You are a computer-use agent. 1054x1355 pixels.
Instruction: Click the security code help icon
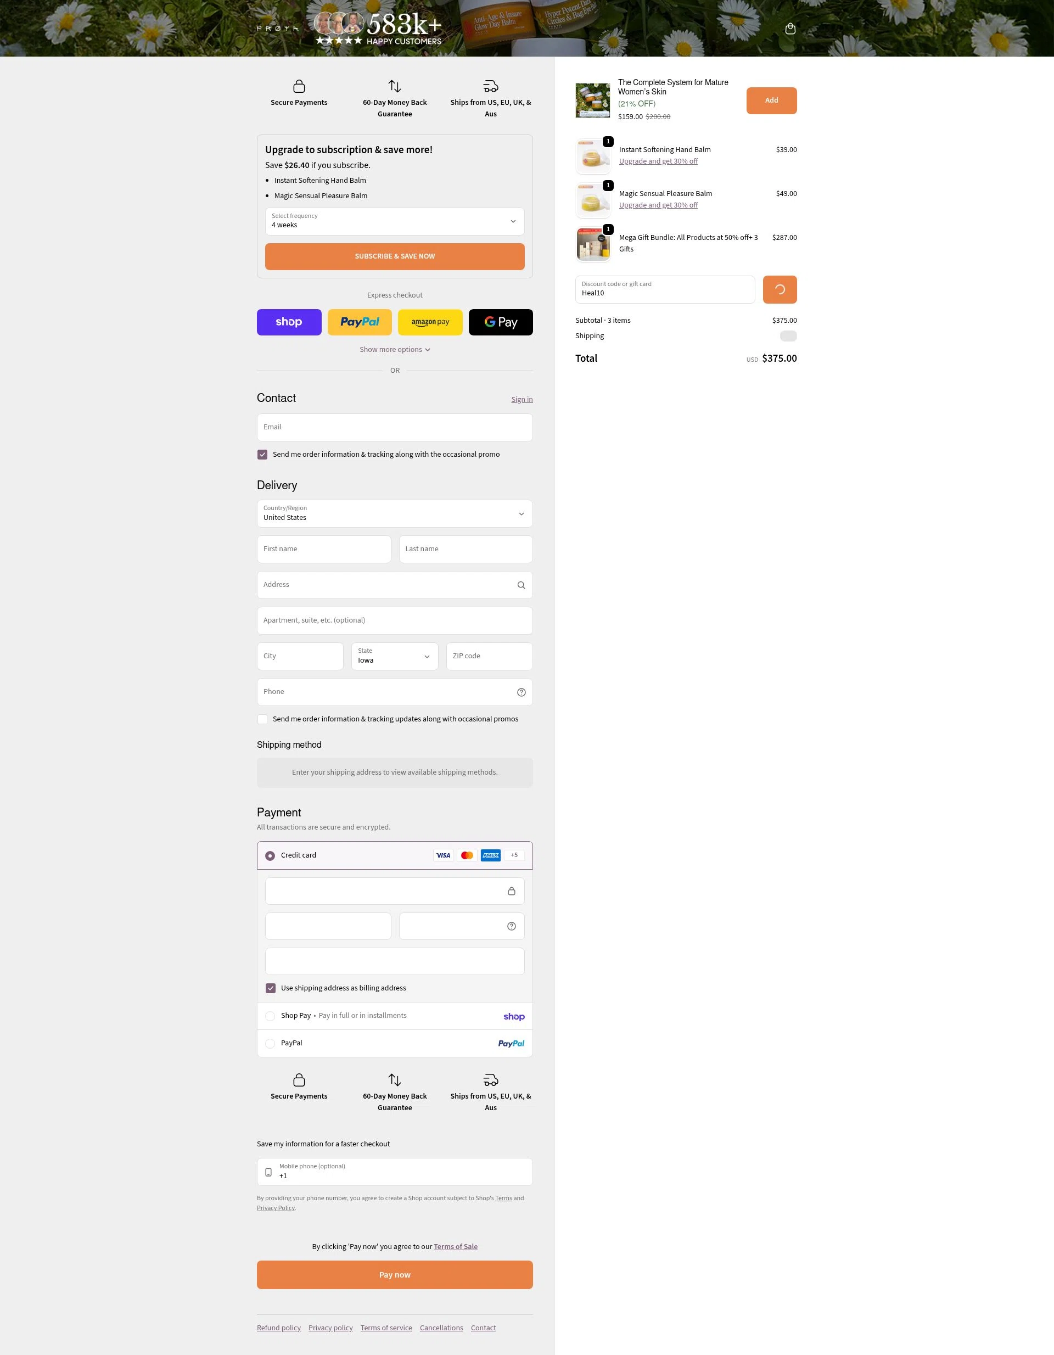click(511, 926)
